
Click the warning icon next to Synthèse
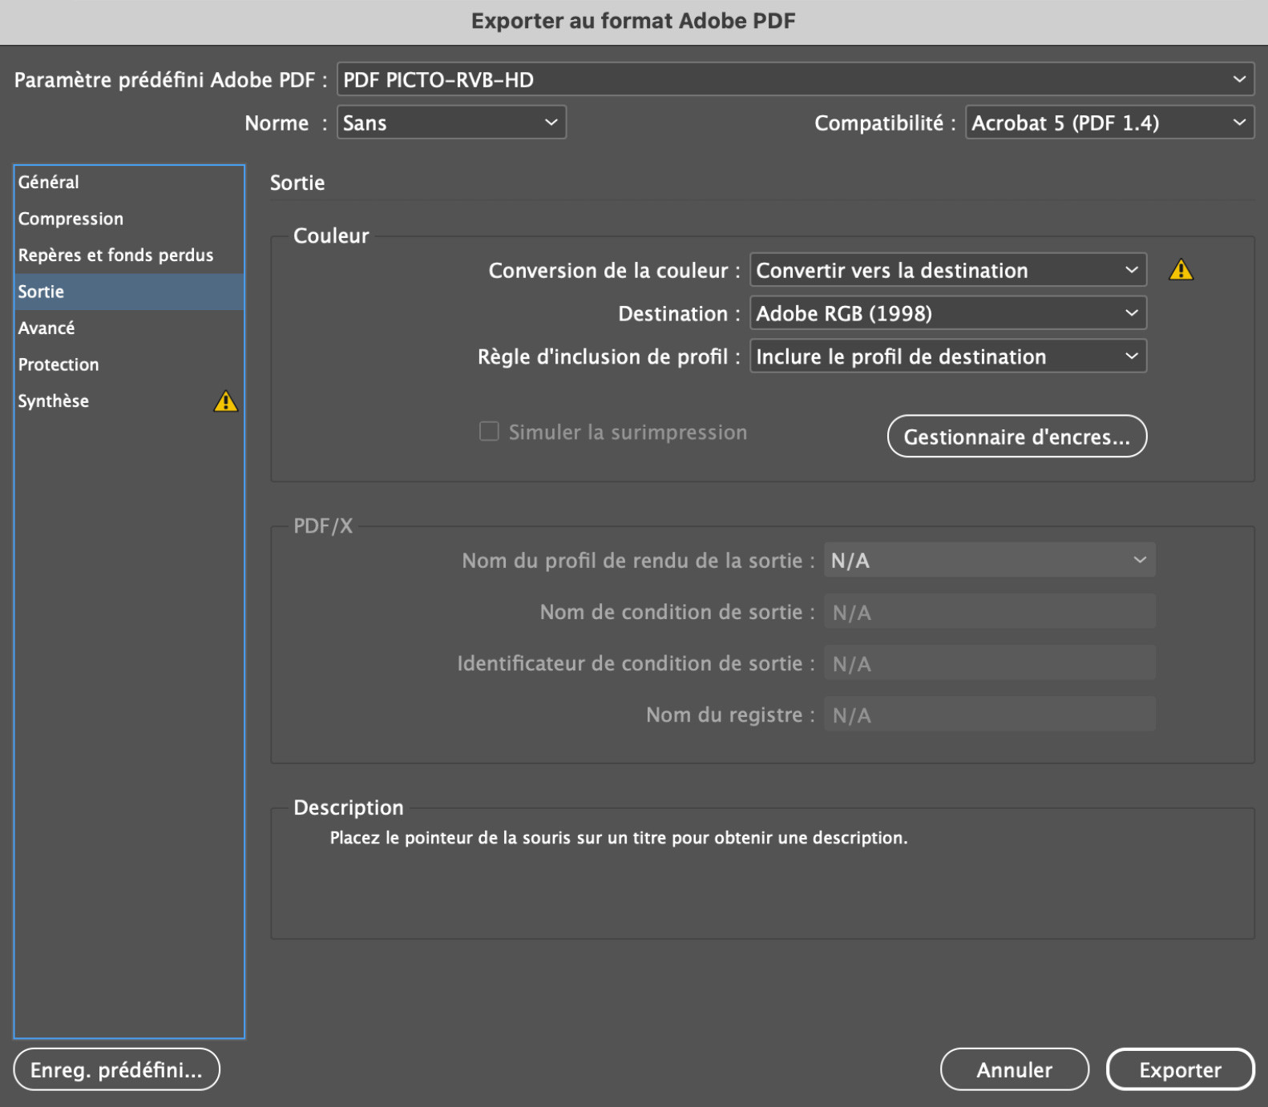click(x=226, y=401)
